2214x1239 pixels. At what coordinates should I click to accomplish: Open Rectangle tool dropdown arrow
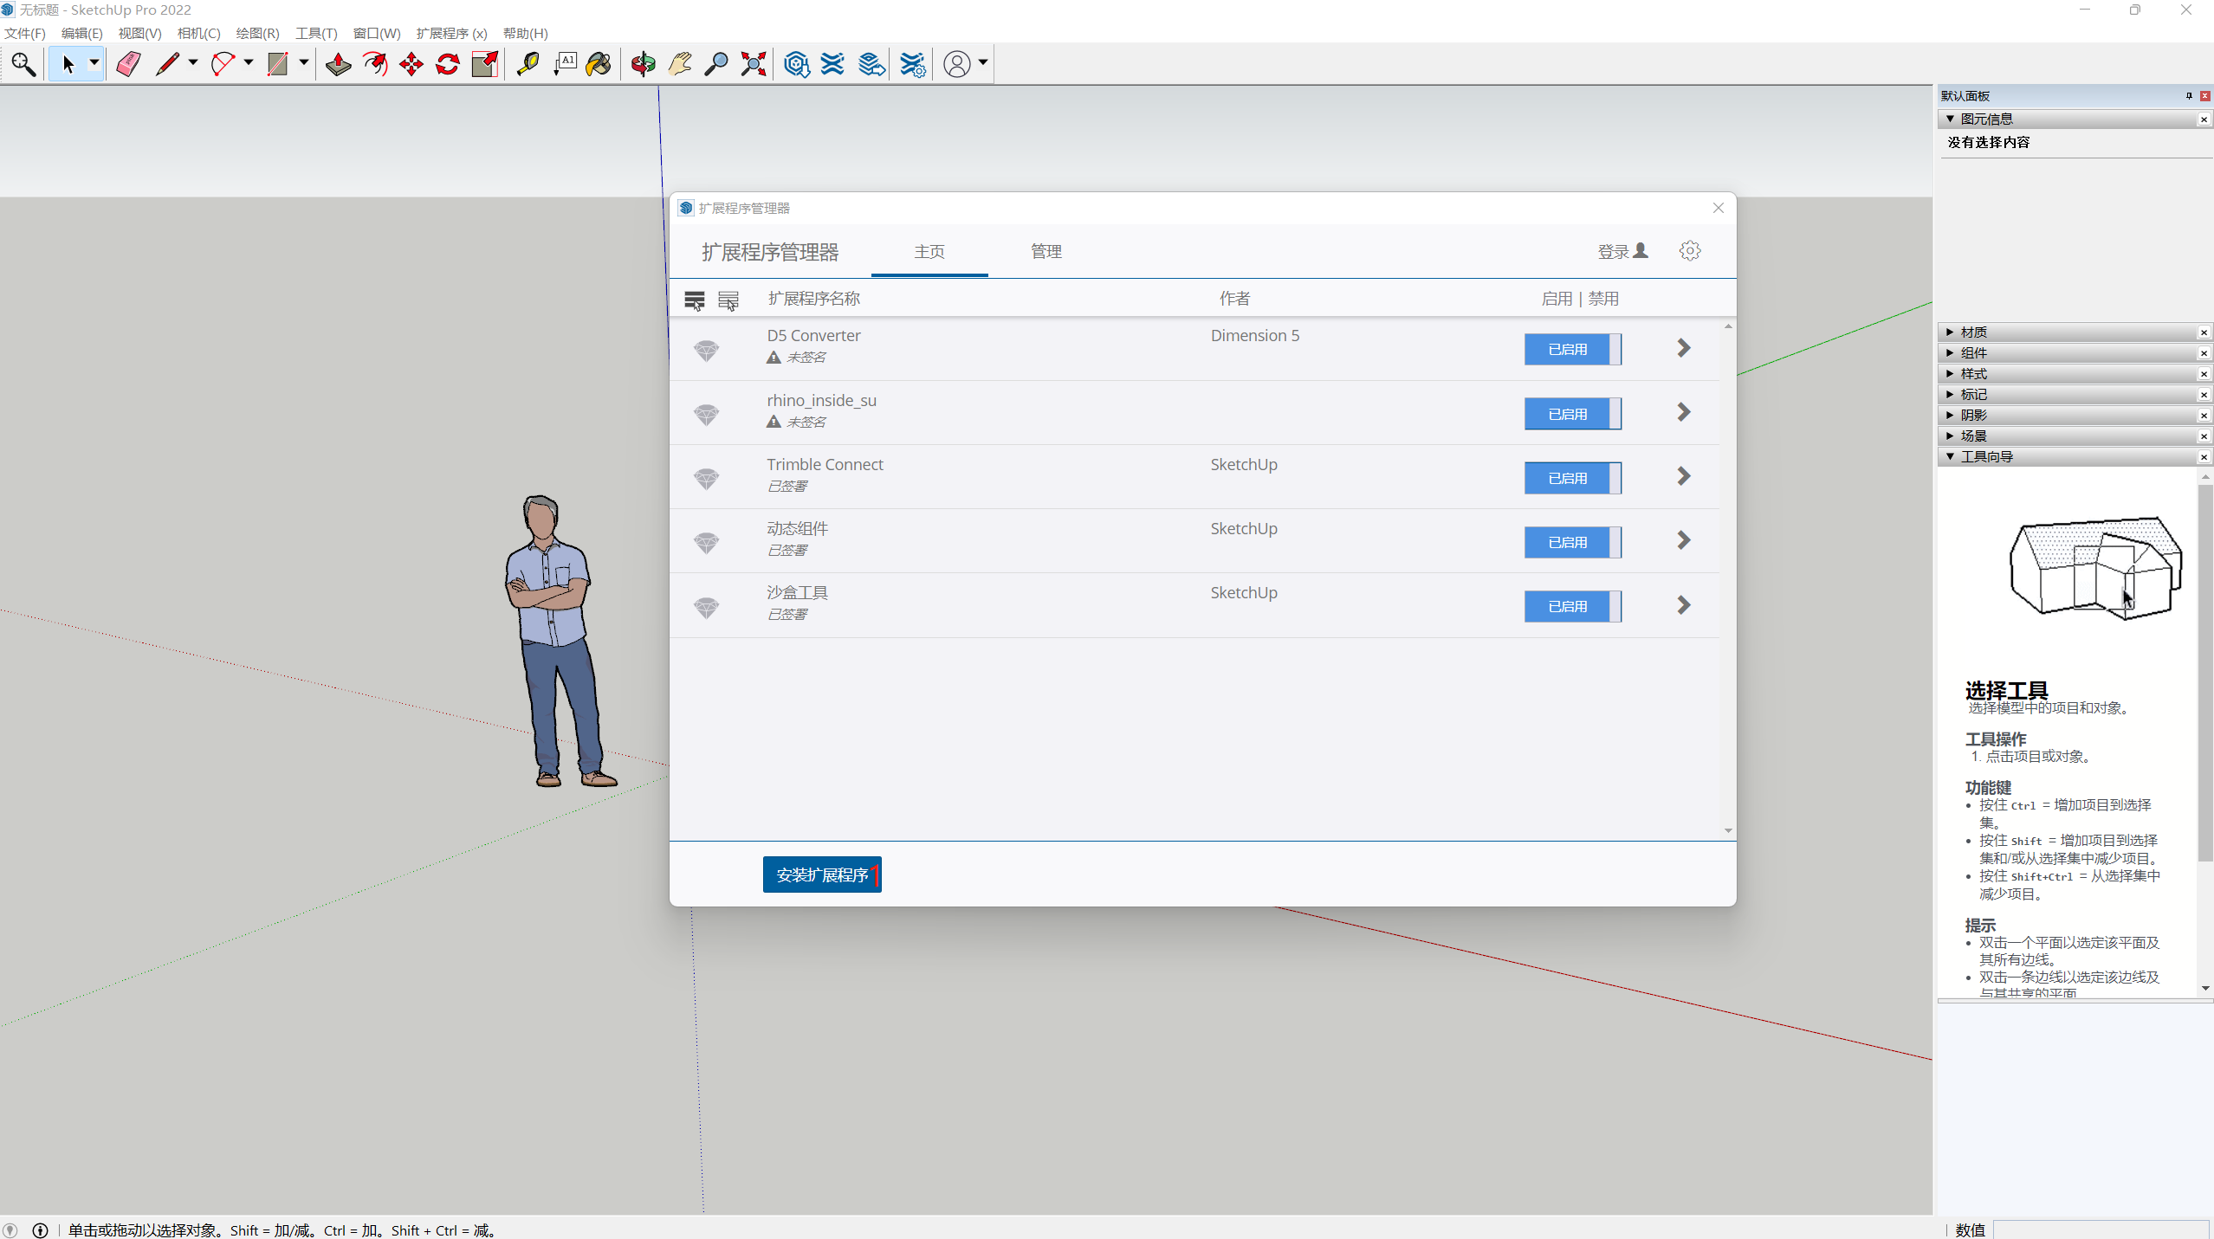304,62
